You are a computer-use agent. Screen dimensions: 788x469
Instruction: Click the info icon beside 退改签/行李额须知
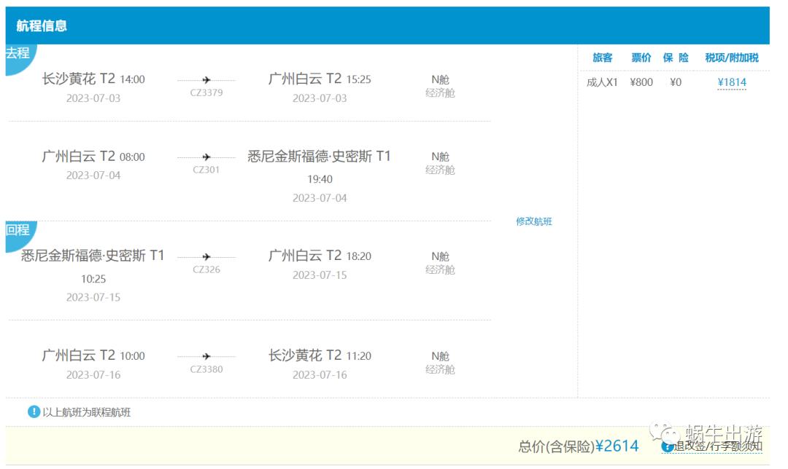[668, 445]
